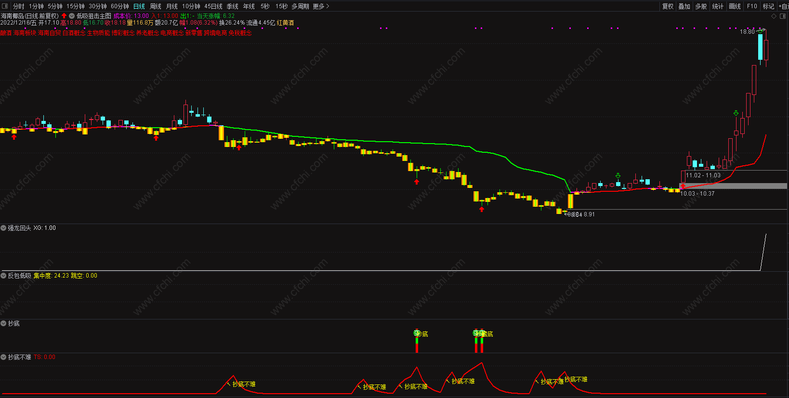
Task: Click the 叠加 overlay button
Action: tap(684, 6)
